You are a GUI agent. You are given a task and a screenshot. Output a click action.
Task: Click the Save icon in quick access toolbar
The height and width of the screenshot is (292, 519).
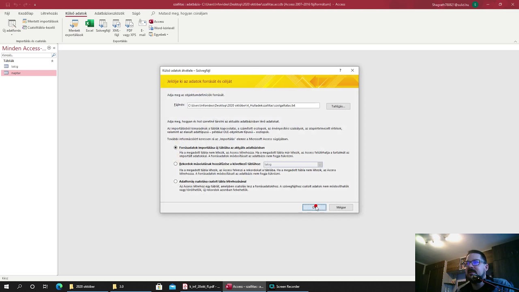[7, 4]
